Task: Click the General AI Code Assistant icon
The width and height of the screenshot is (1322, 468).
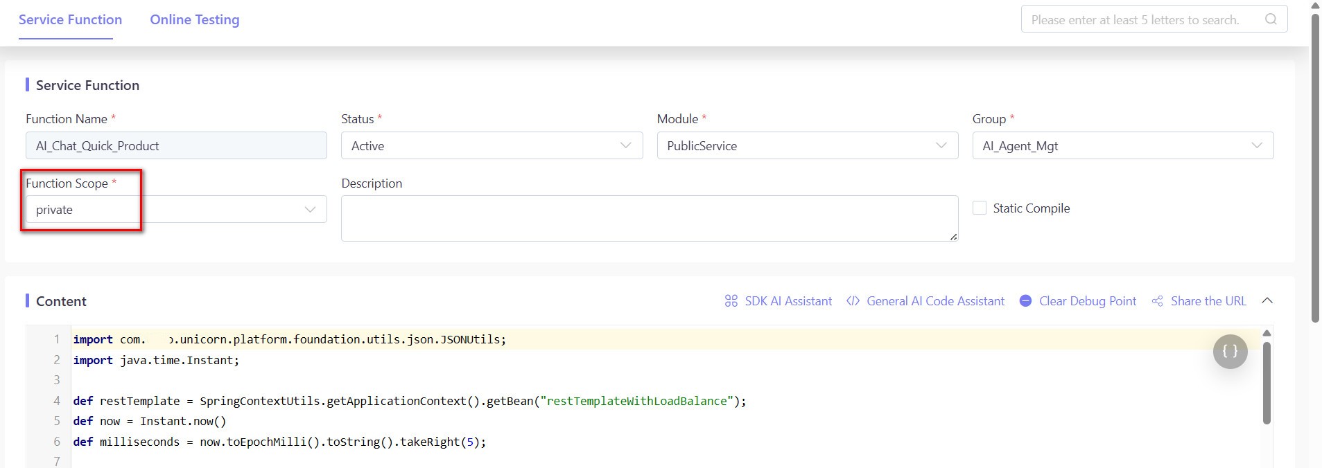Action: [x=853, y=301]
